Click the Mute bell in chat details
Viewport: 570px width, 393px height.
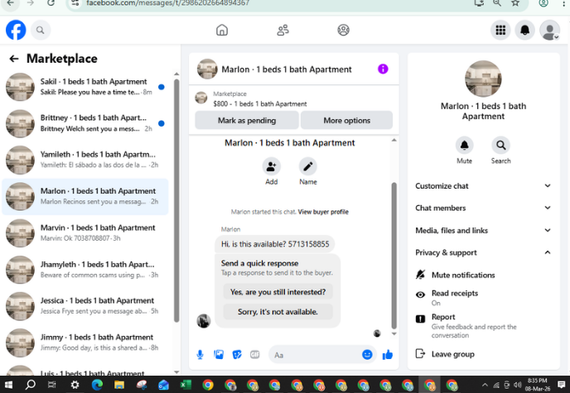tap(464, 146)
